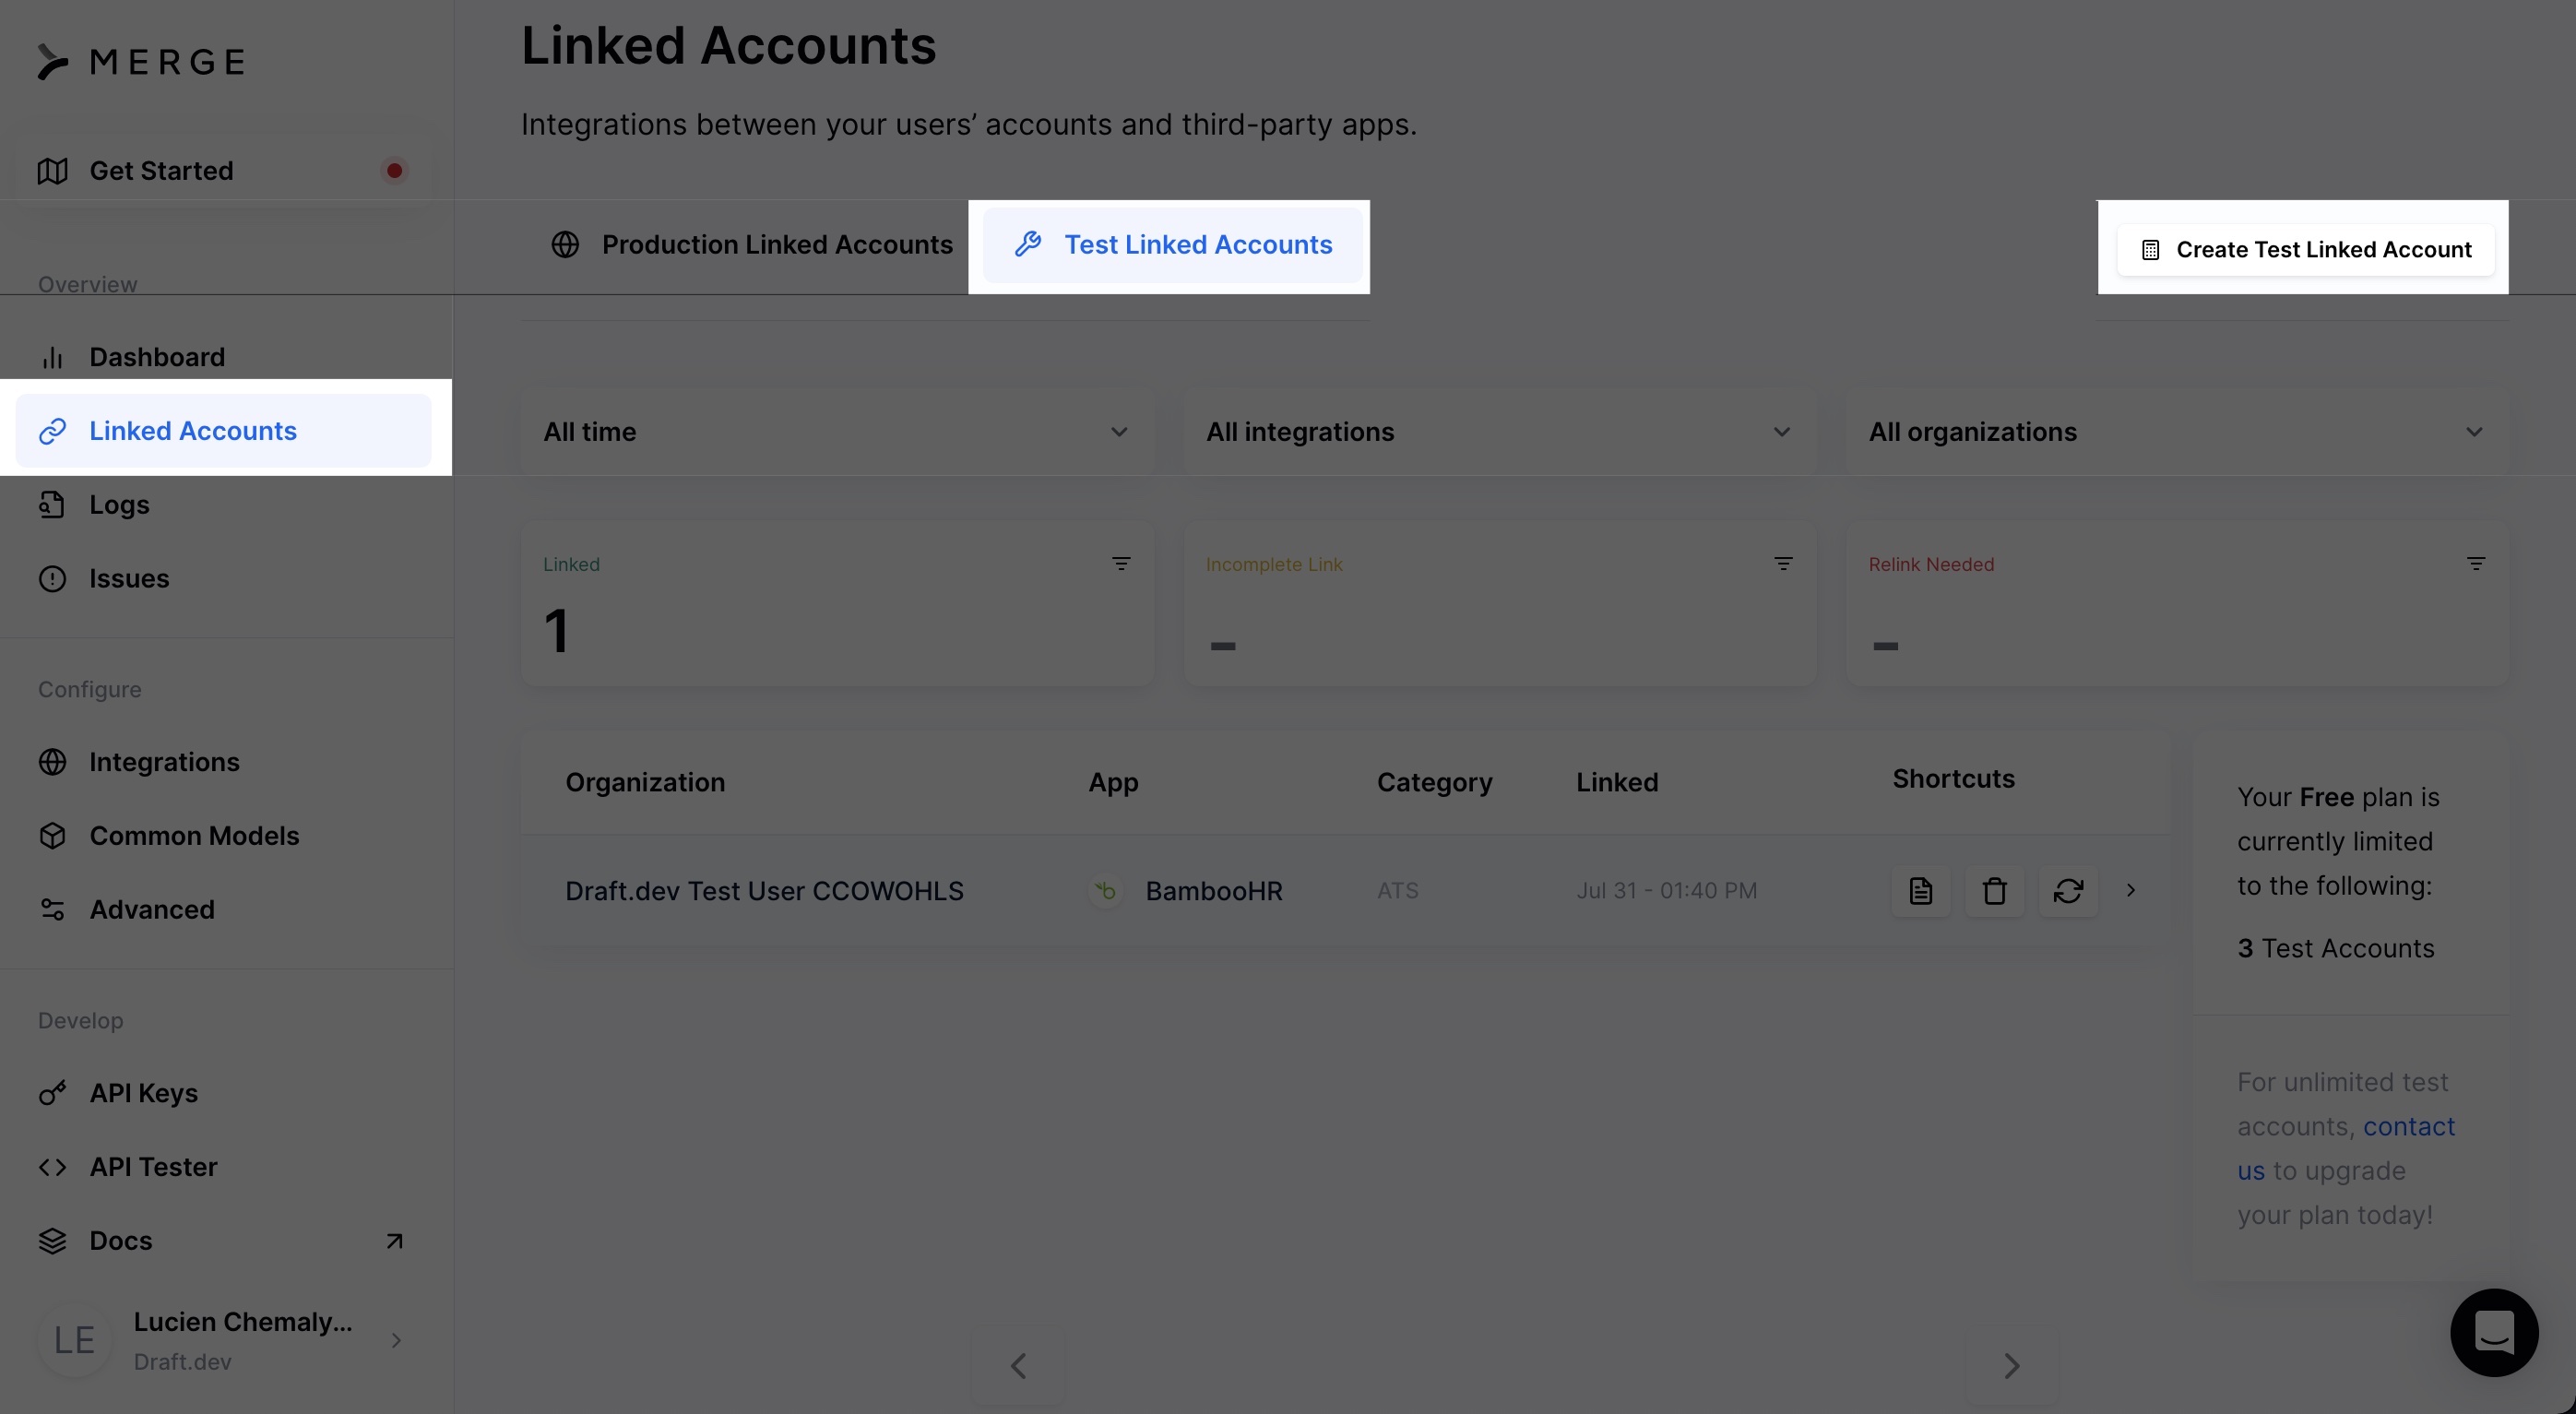The height and width of the screenshot is (1414, 2576).
Task: Expand details for the BambooHR account row
Action: click(2131, 891)
